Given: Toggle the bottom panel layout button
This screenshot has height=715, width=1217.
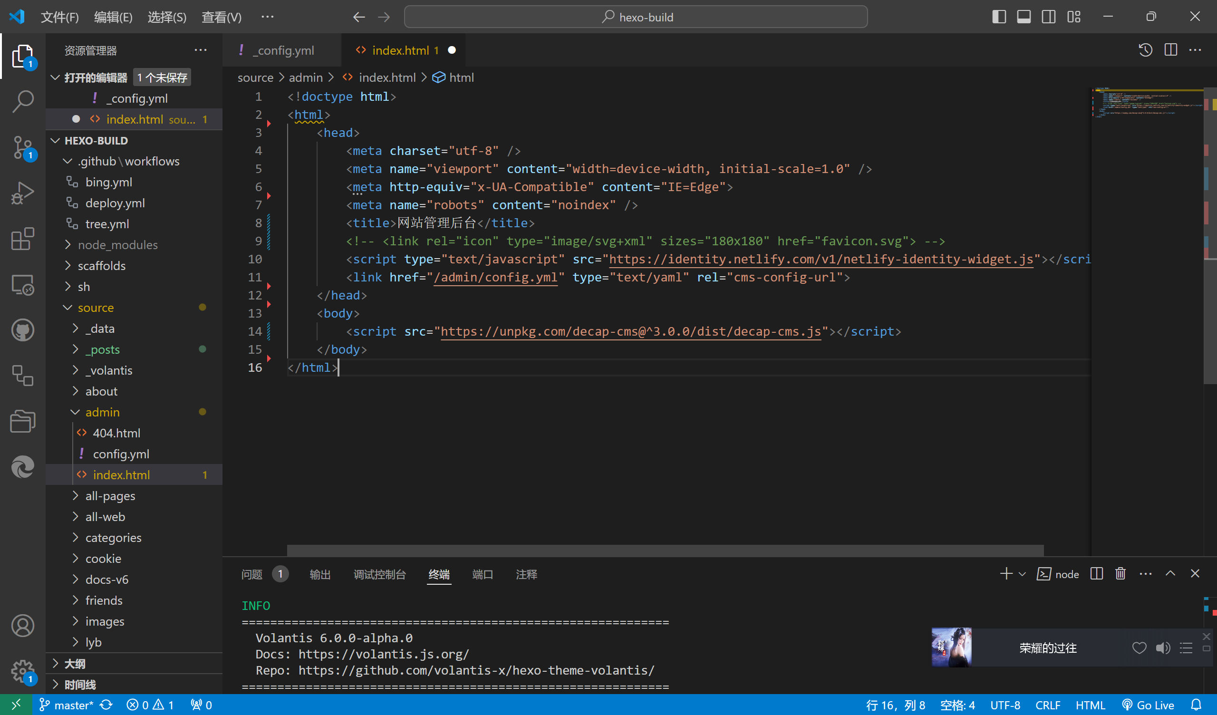Looking at the screenshot, I should point(1024,17).
